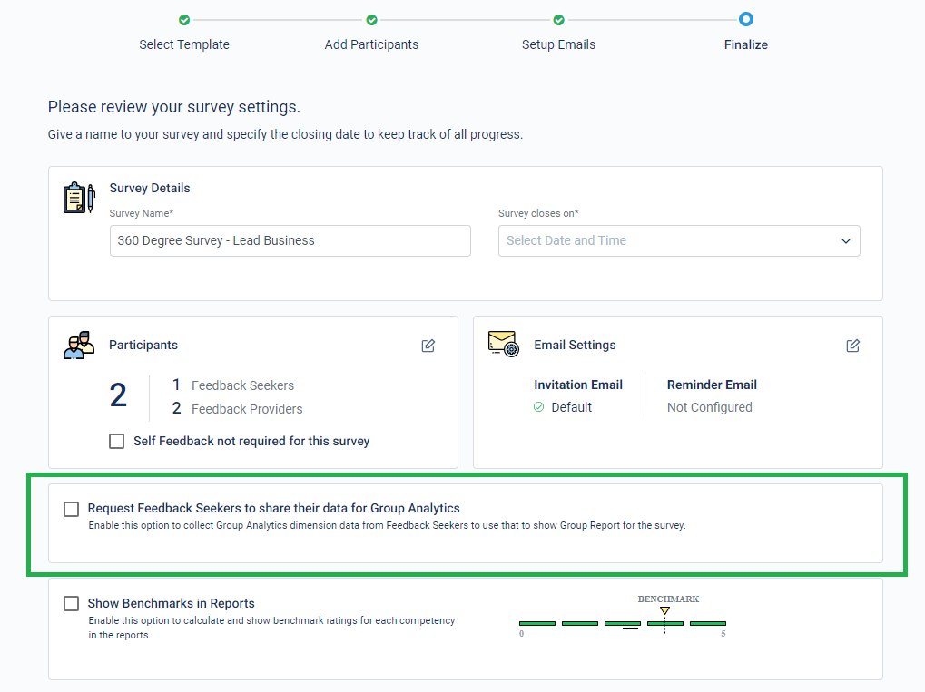Image resolution: width=925 pixels, height=692 pixels.
Task: Go to the Add Participants step
Action: (x=371, y=44)
